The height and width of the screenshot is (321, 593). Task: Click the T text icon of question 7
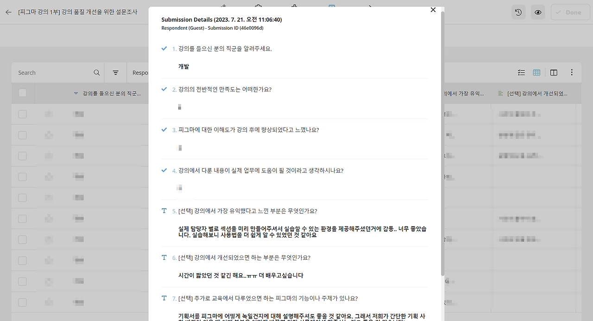(x=164, y=298)
